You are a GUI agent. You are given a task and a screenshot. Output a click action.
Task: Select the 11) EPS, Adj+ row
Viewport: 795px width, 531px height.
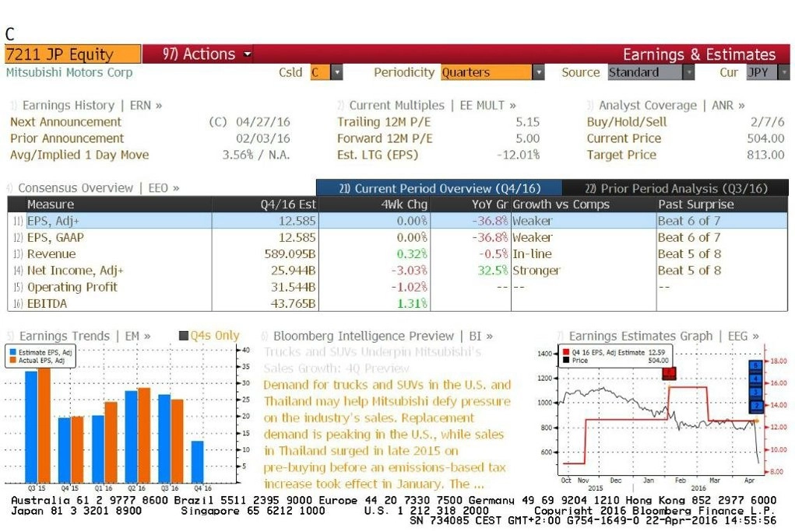[397, 221]
